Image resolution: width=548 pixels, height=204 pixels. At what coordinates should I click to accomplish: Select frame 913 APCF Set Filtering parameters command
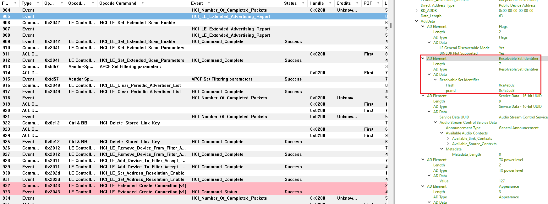tap(194, 66)
